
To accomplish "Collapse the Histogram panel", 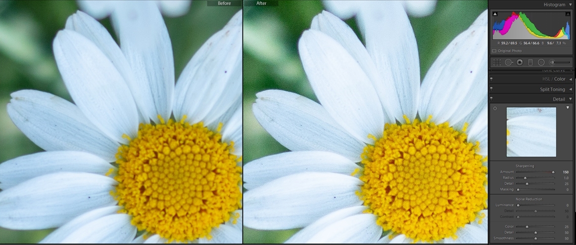I will coord(570,5).
